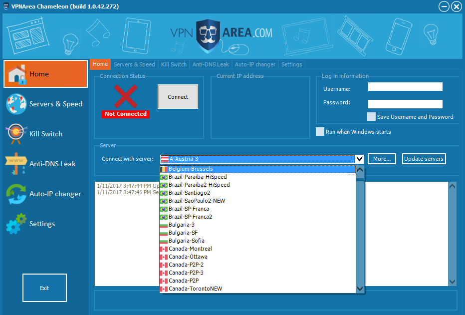Select Brazil-Paraiba-HiSpeed server

257,177
